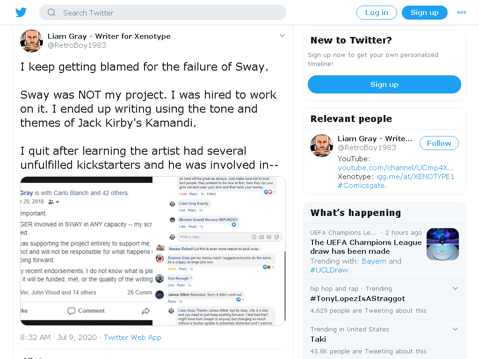Focus the Search Twitter field

point(163,13)
